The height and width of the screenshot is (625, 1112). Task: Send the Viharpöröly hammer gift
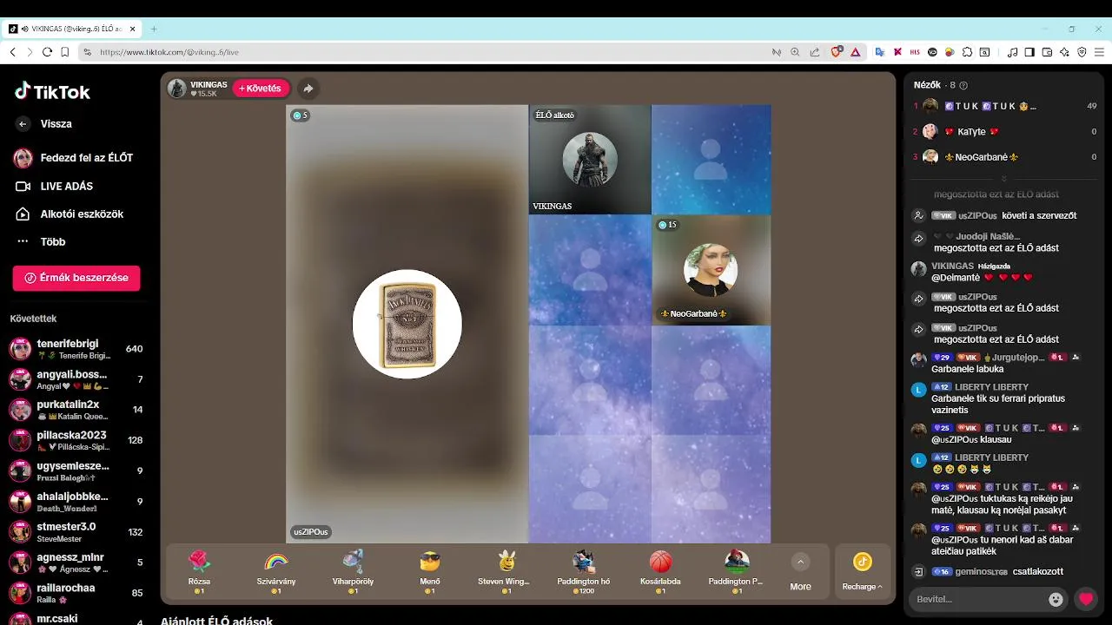[x=353, y=571]
